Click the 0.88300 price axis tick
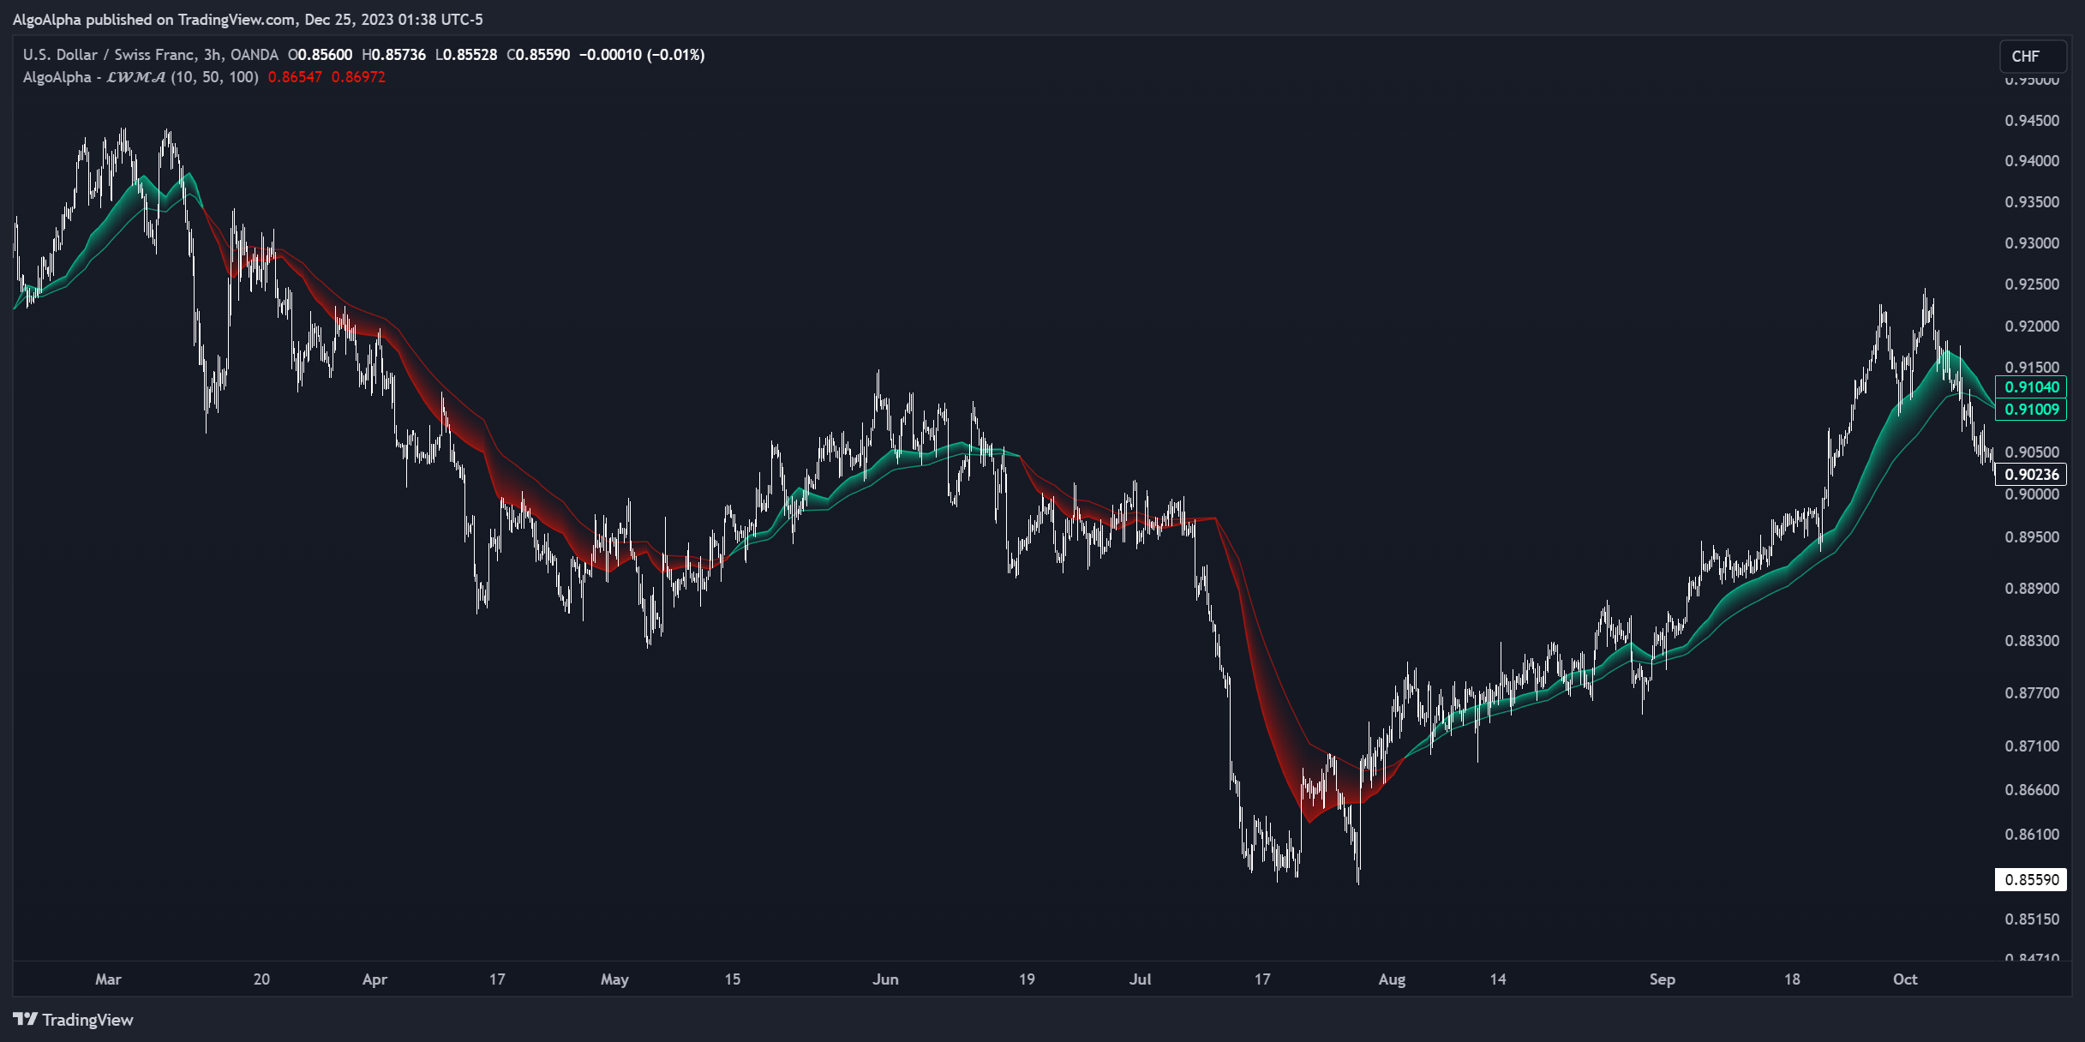The width and height of the screenshot is (2085, 1042). coord(2032,641)
